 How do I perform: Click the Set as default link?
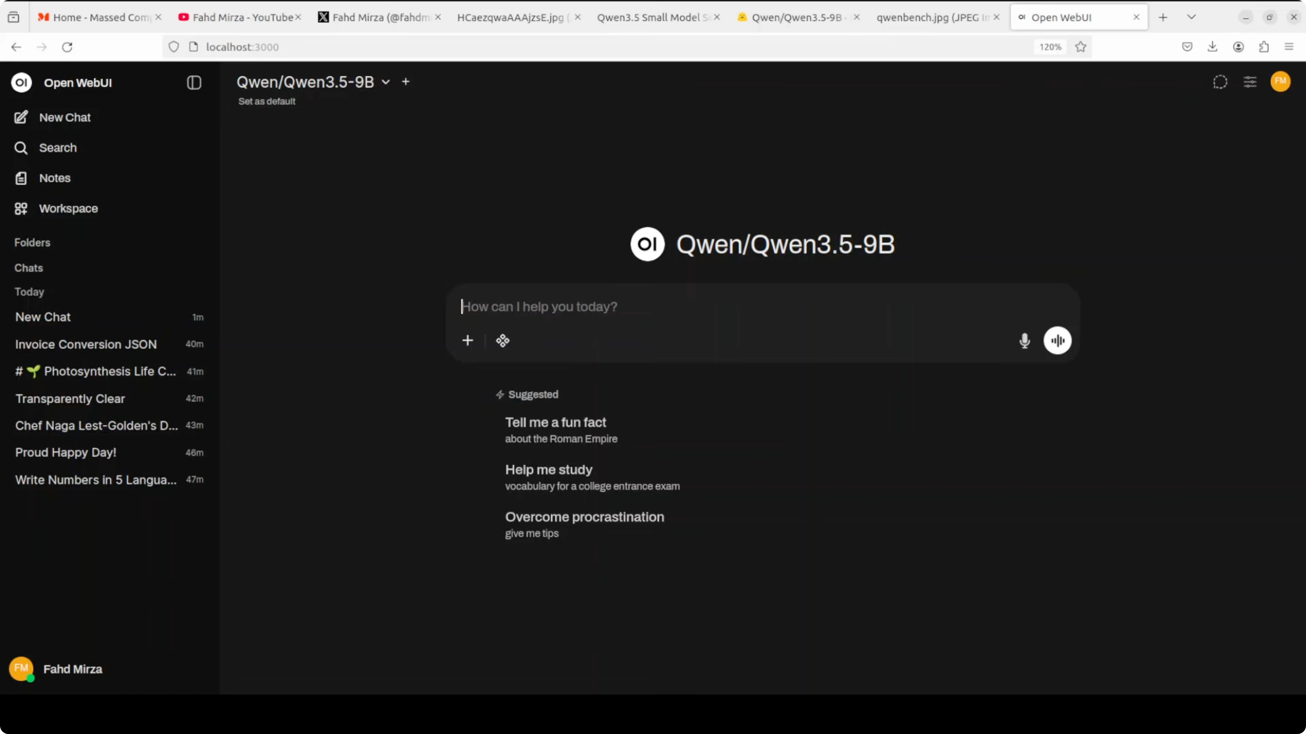point(267,101)
